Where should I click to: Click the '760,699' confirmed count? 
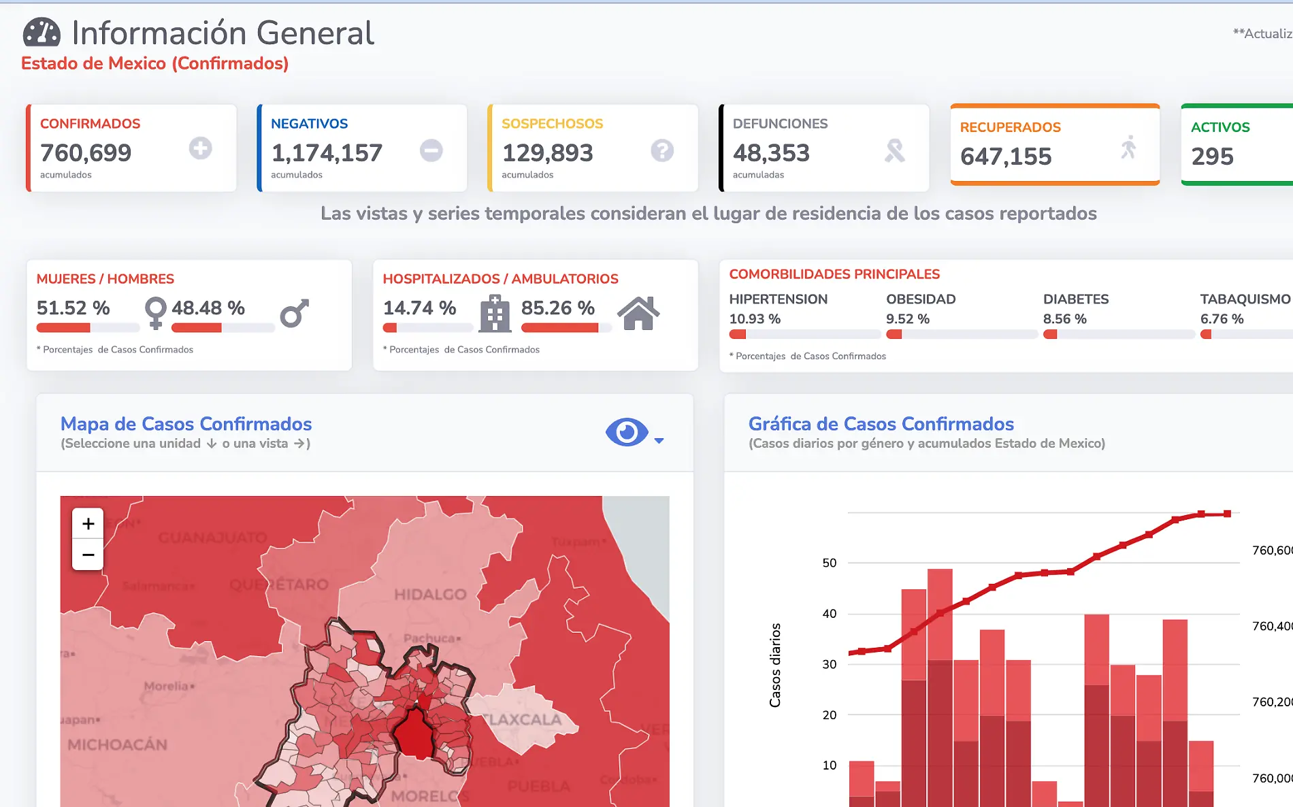[86, 152]
